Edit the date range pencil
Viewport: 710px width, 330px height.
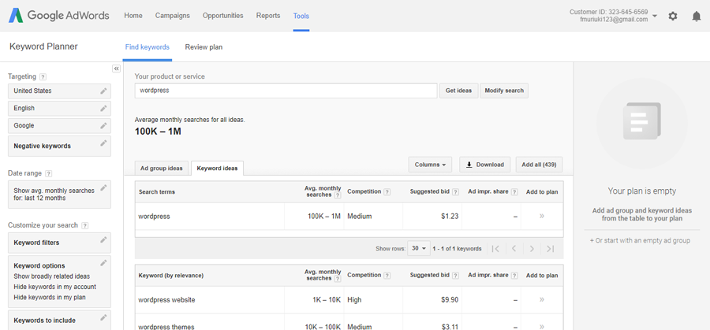point(103,187)
